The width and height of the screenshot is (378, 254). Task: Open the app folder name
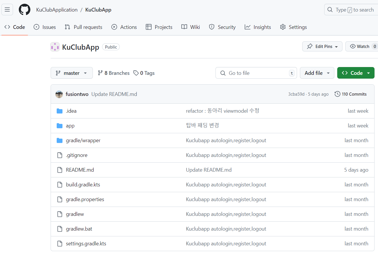[x=70, y=126]
